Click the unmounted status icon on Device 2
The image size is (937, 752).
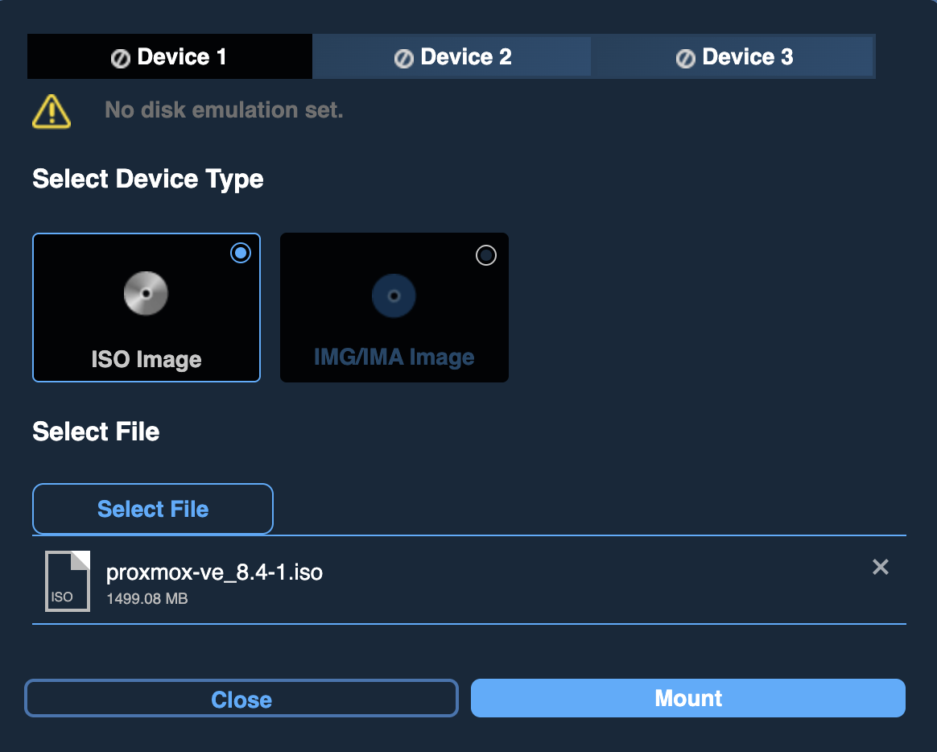point(403,58)
